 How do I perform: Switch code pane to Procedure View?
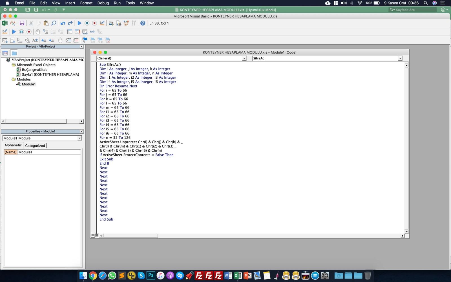pyautogui.click(x=93, y=235)
